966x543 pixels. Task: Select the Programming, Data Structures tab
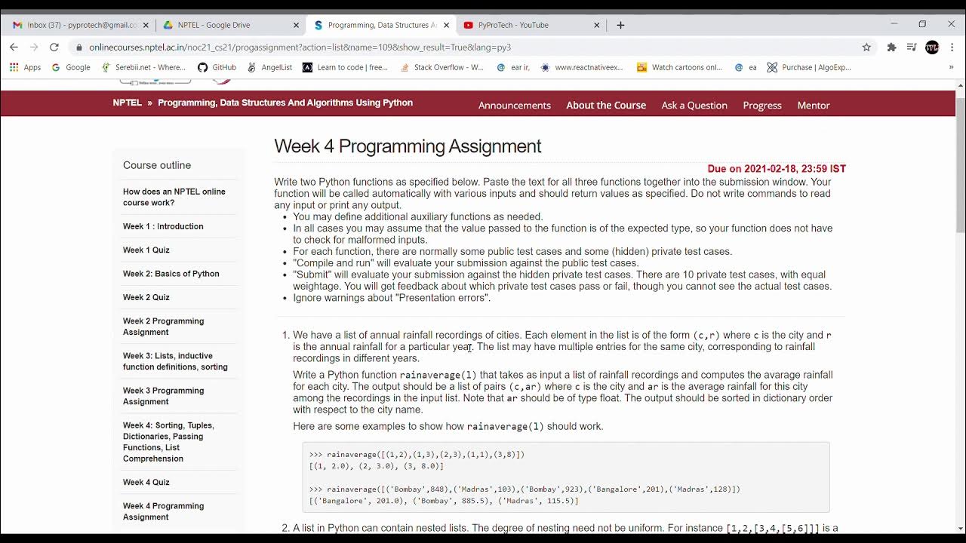pyautogui.click(x=380, y=25)
